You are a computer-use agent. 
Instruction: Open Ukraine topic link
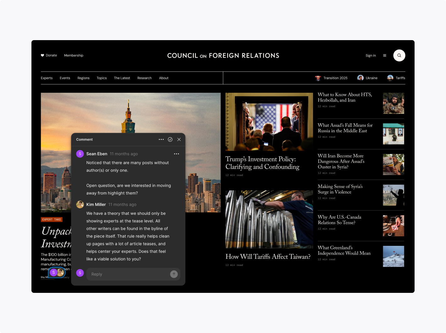372,78
